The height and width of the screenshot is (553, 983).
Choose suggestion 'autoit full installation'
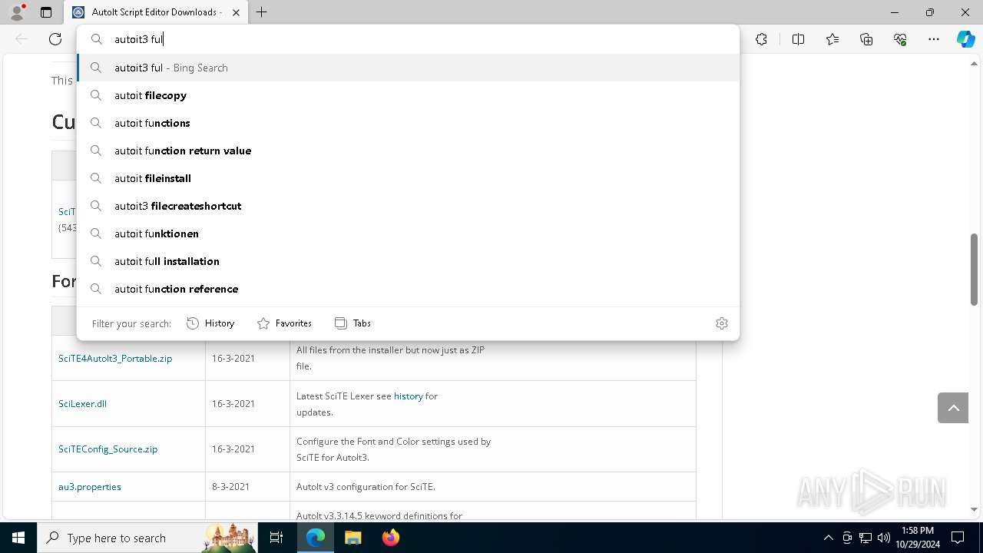[408, 261]
